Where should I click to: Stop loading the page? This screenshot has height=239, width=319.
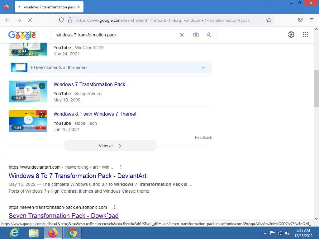30,20
